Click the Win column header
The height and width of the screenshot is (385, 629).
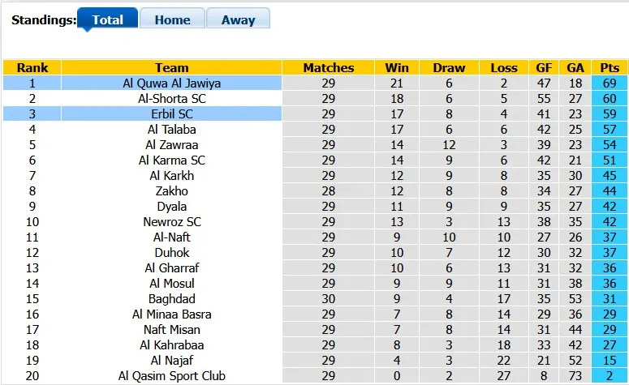(x=397, y=68)
